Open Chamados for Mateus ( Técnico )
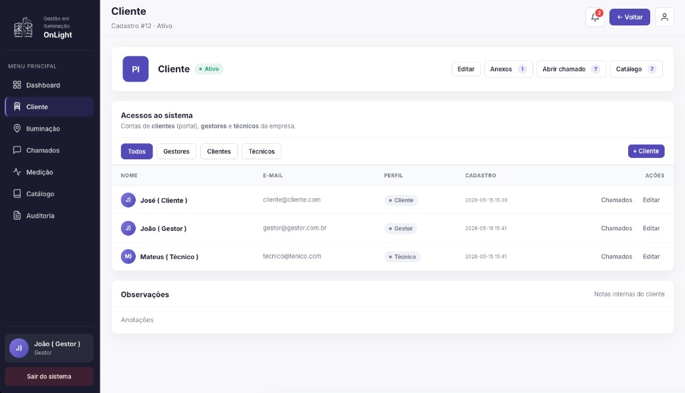The image size is (685, 393). click(x=616, y=256)
